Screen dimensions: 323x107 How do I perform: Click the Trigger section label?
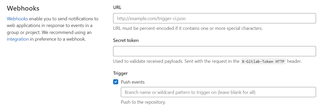(x=120, y=73)
